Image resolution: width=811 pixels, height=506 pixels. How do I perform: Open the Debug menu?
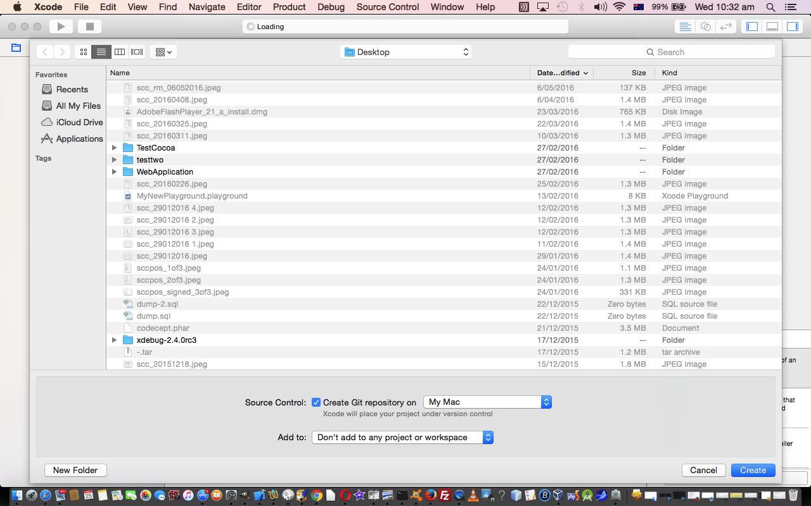(331, 7)
